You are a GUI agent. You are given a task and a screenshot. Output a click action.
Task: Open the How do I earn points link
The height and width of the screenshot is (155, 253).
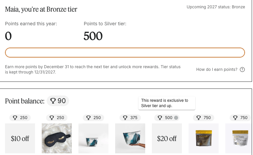coord(217,70)
